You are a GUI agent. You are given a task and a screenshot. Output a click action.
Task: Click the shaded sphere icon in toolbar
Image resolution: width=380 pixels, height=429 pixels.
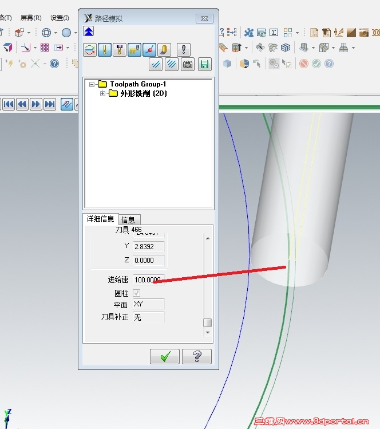pyautogui.click(x=66, y=33)
